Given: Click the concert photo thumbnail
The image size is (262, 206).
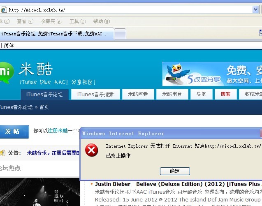Looking at the screenshot, I should tap(40, 192).
